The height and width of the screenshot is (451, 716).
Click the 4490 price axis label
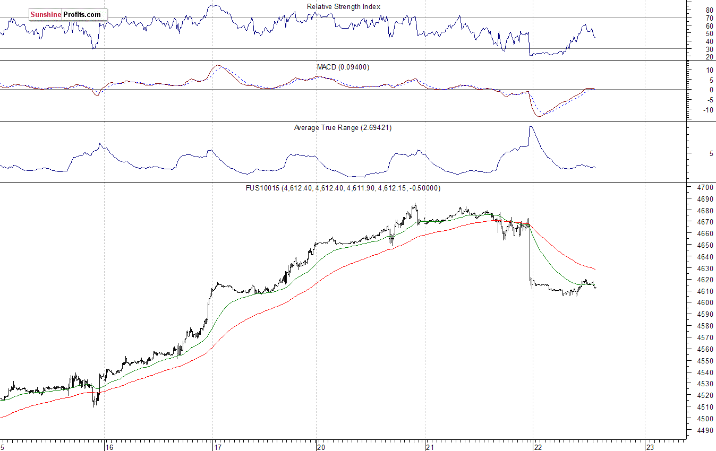point(706,430)
